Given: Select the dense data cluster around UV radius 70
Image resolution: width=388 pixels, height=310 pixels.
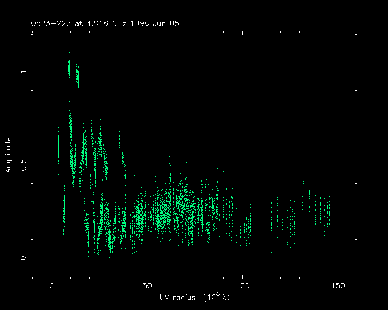Looking at the screenshot, I should pyautogui.click(x=183, y=205).
